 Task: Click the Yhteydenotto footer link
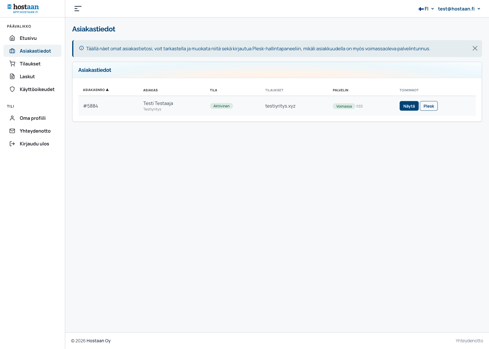(469, 341)
